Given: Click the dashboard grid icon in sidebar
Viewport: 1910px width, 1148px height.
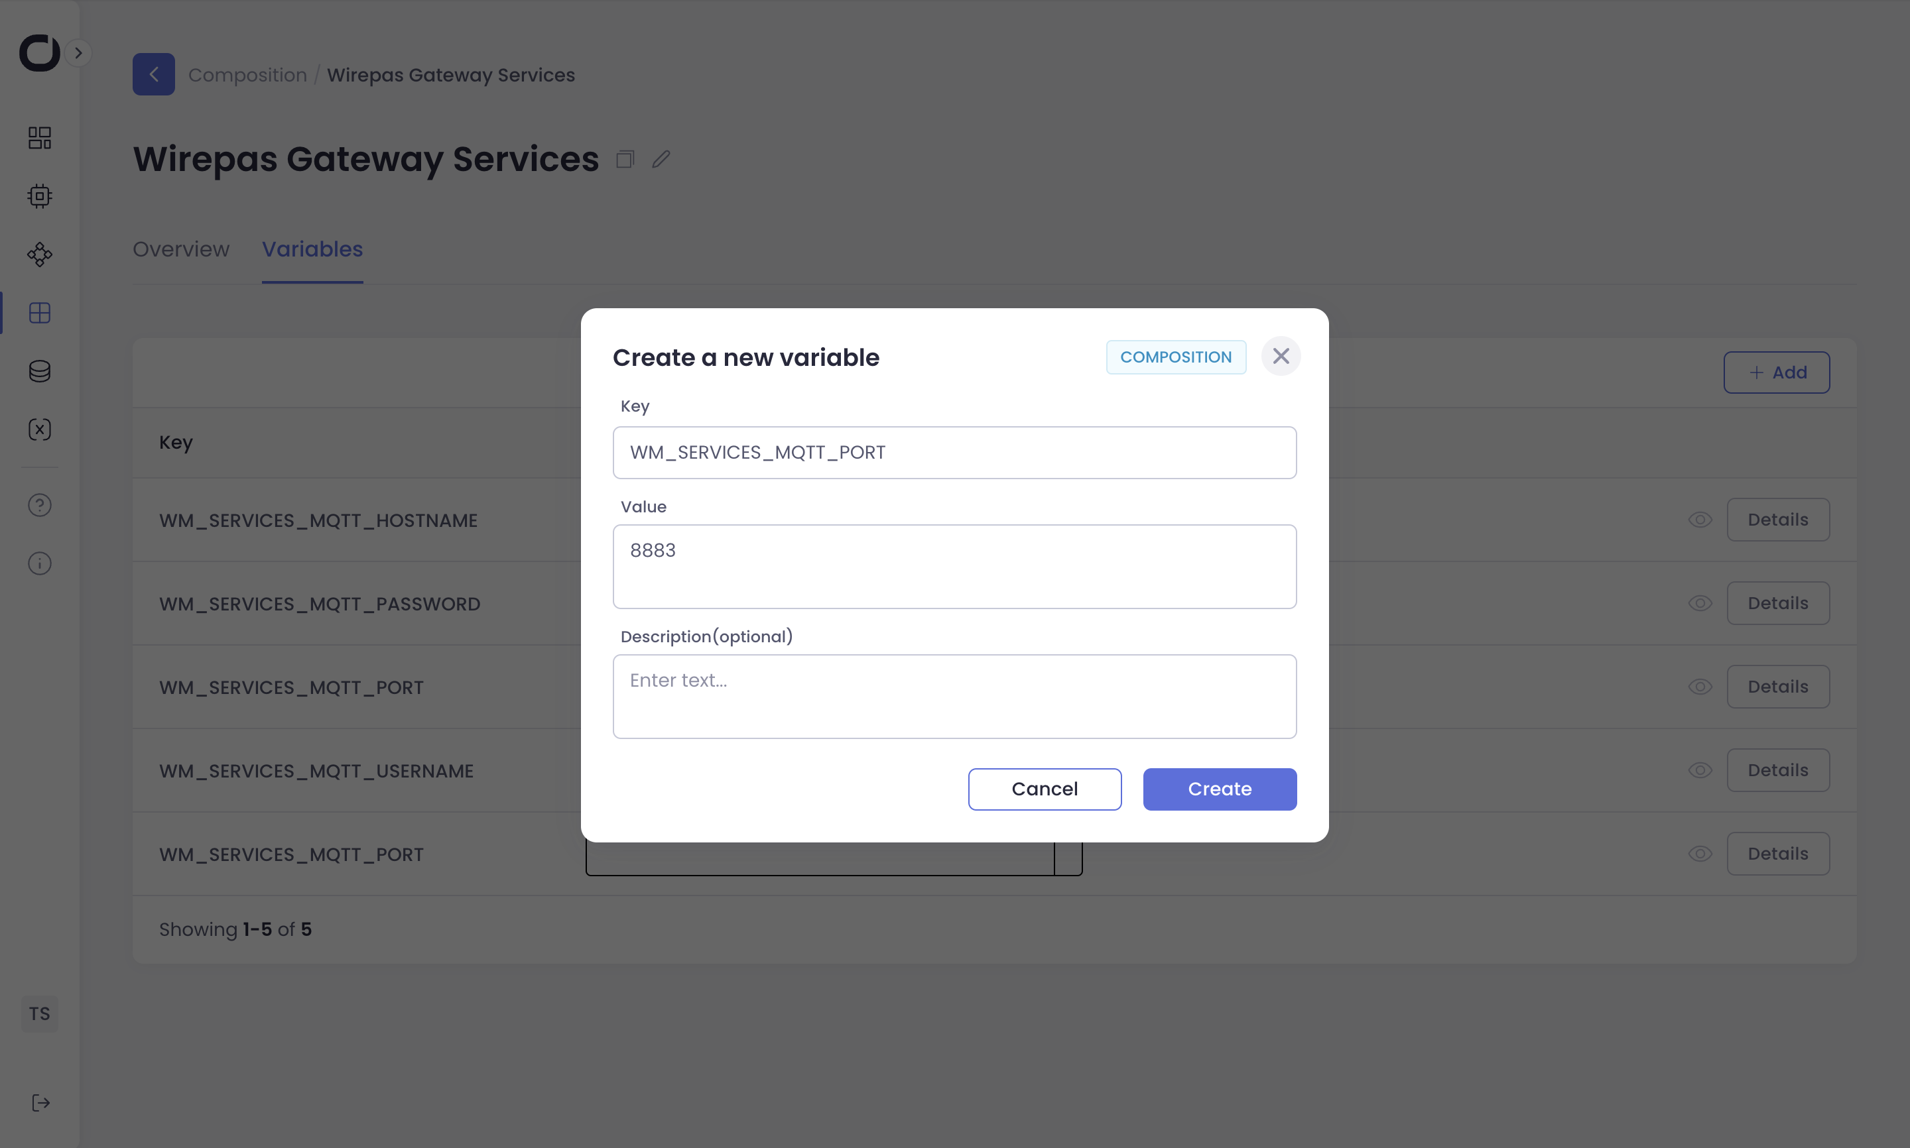Looking at the screenshot, I should (40, 138).
